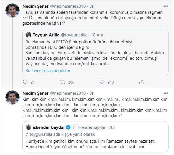Open Nedim Şener's name on the first tweet
The image size is (174, 155).
coord(35,6)
